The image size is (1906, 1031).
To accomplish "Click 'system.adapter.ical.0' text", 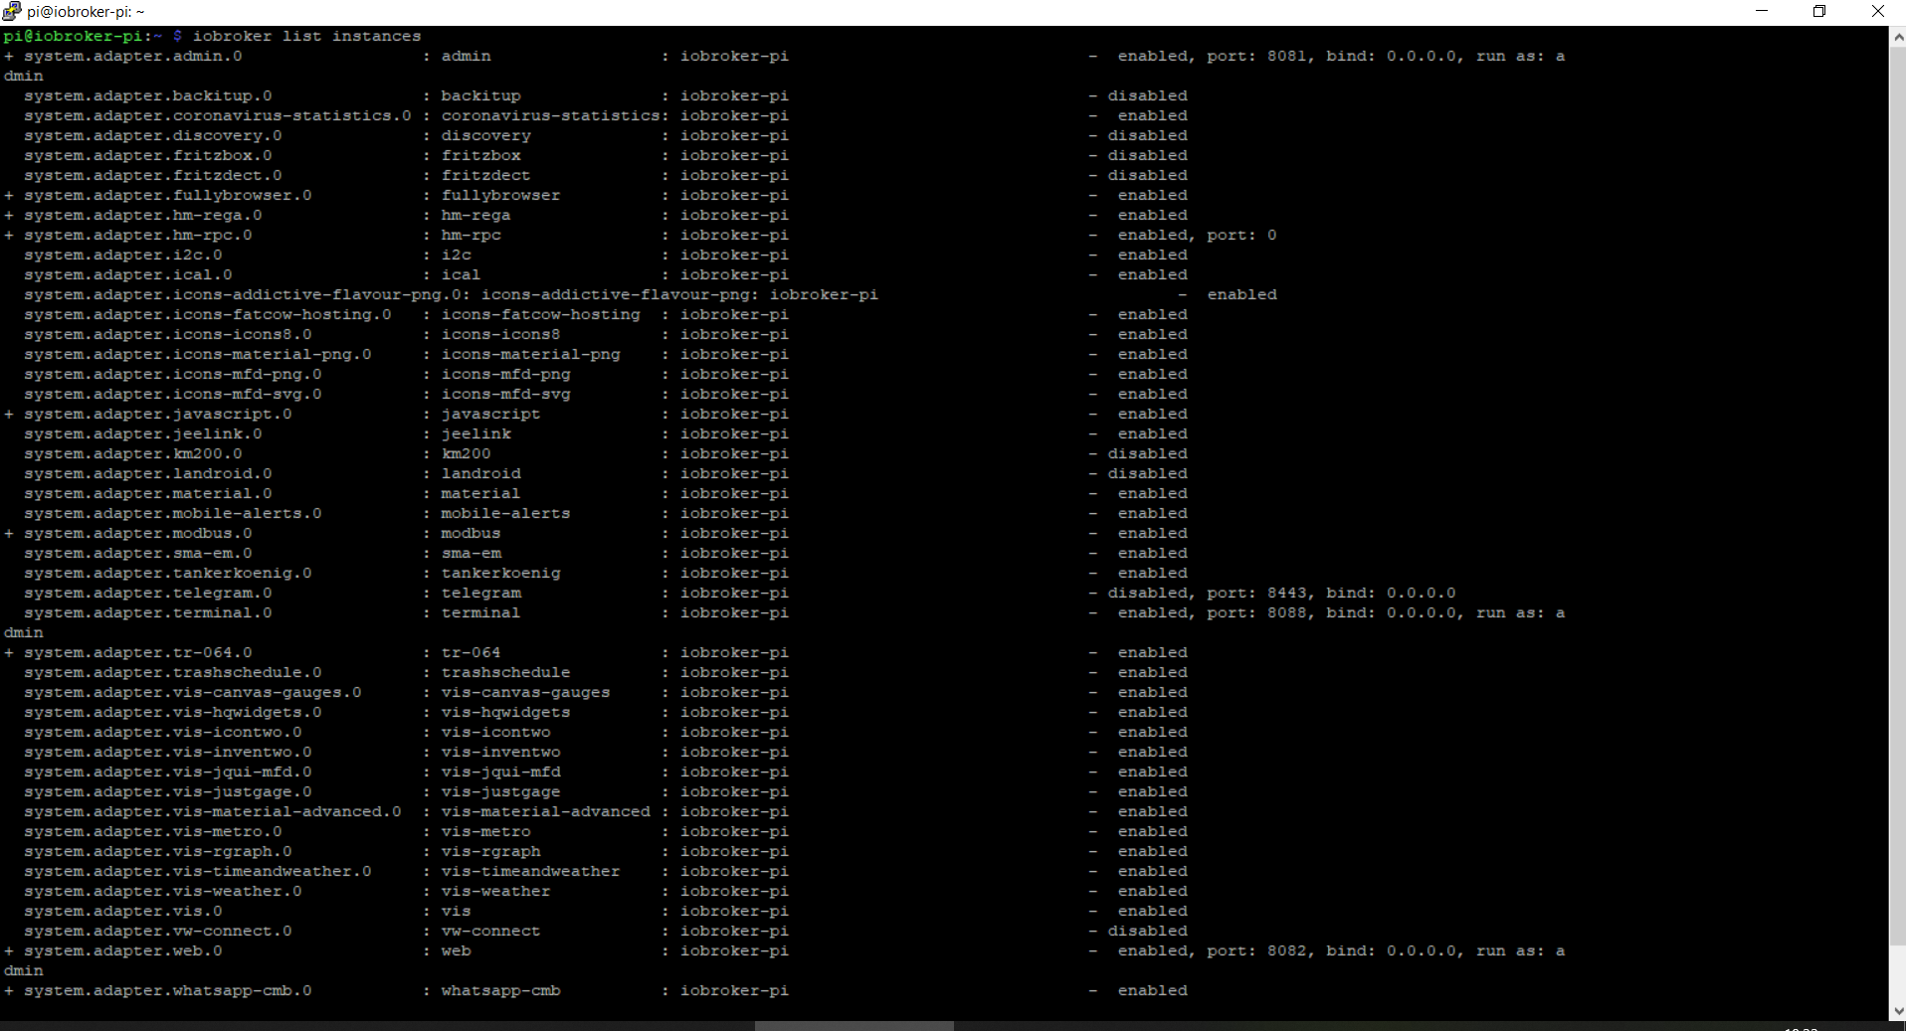I will (128, 275).
